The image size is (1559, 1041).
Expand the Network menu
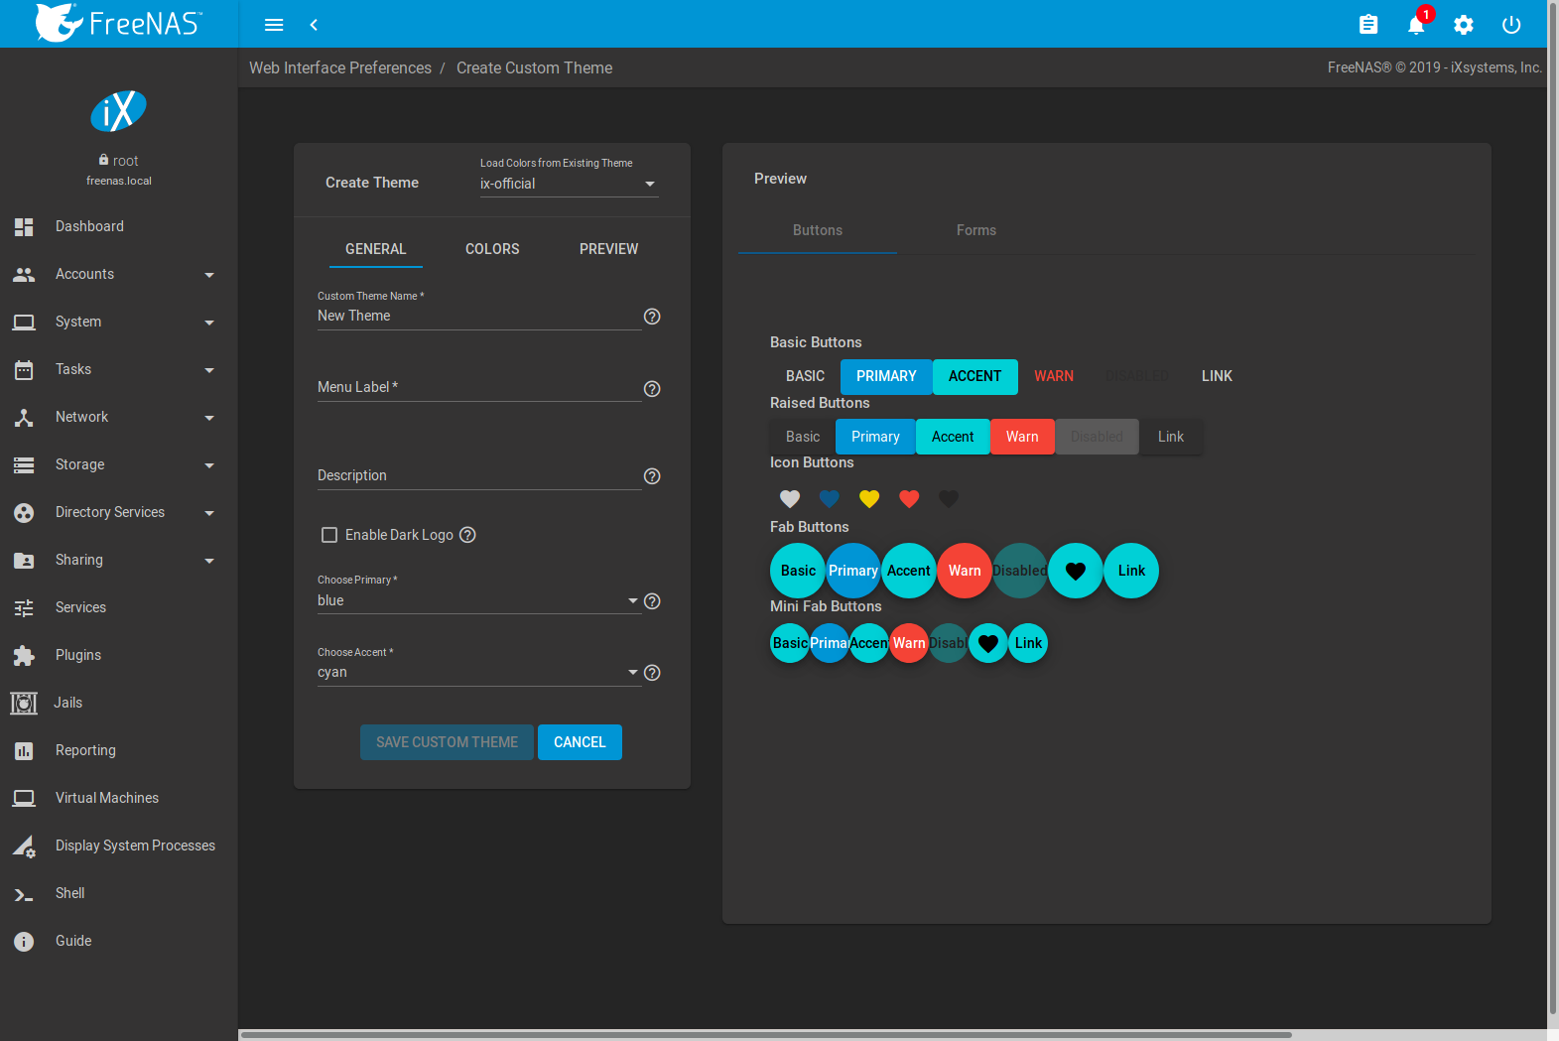119,417
